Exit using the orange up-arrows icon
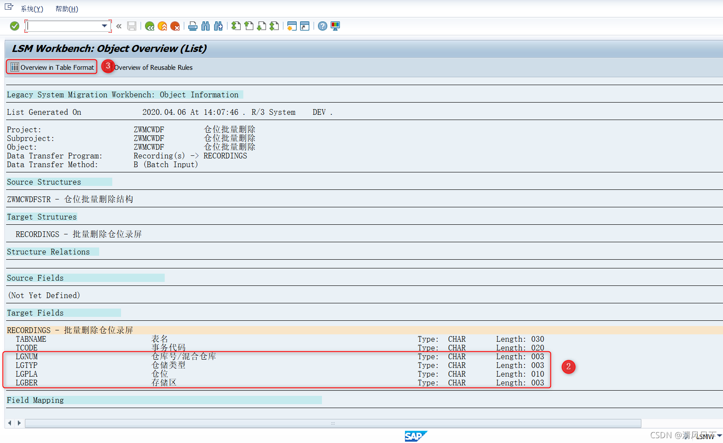The width and height of the screenshot is (723, 443). tap(162, 26)
